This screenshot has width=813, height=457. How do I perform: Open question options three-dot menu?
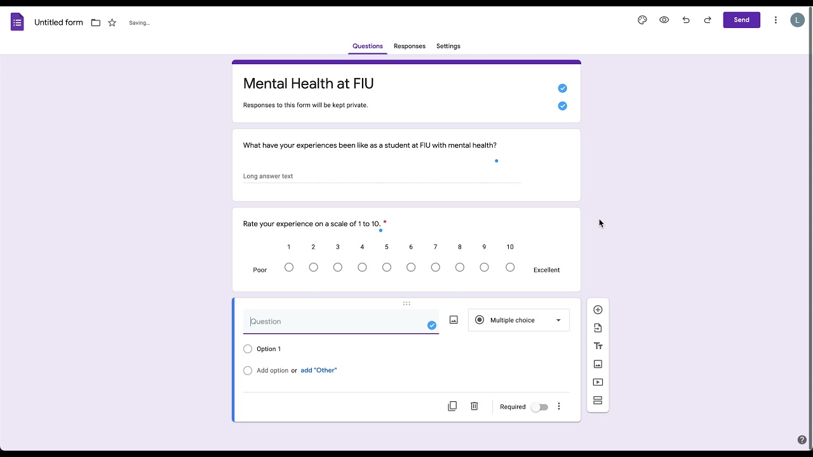pyautogui.click(x=559, y=406)
